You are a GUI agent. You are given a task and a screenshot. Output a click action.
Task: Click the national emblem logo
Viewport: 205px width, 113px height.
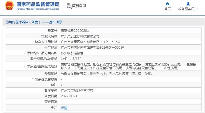point(9,6)
